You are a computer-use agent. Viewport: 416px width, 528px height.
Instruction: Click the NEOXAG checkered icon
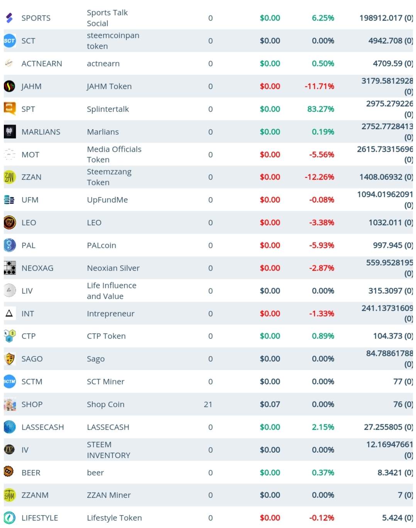(x=10, y=268)
